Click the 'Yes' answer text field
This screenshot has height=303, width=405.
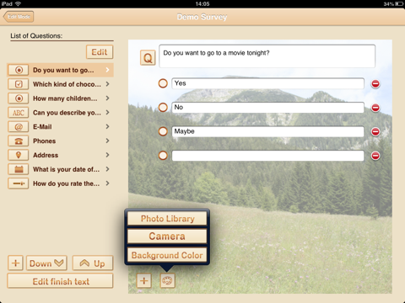pos(267,83)
